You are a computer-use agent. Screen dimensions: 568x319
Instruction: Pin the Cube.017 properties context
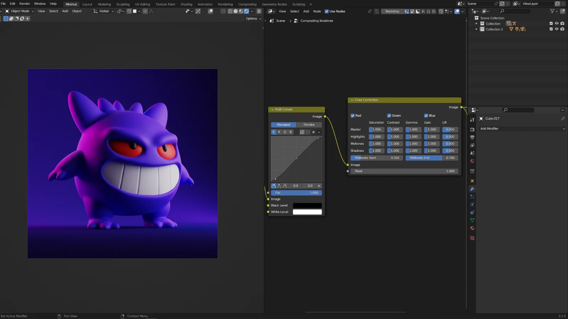coord(563,118)
